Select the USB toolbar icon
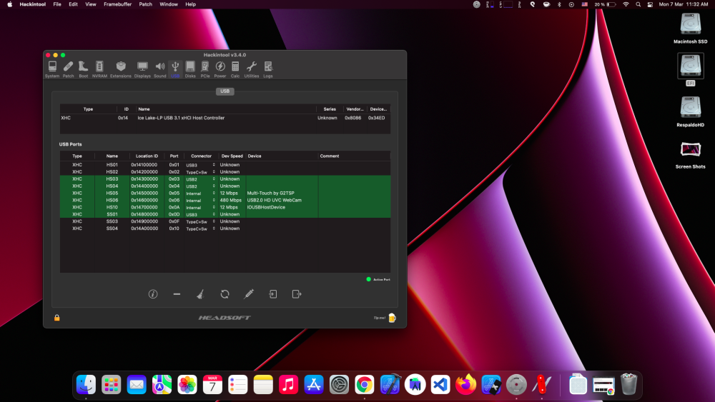The image size is (715, 402). click(x=175, y=70)
